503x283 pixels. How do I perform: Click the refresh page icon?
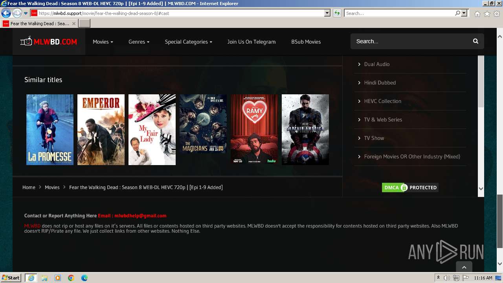(337, 13)
